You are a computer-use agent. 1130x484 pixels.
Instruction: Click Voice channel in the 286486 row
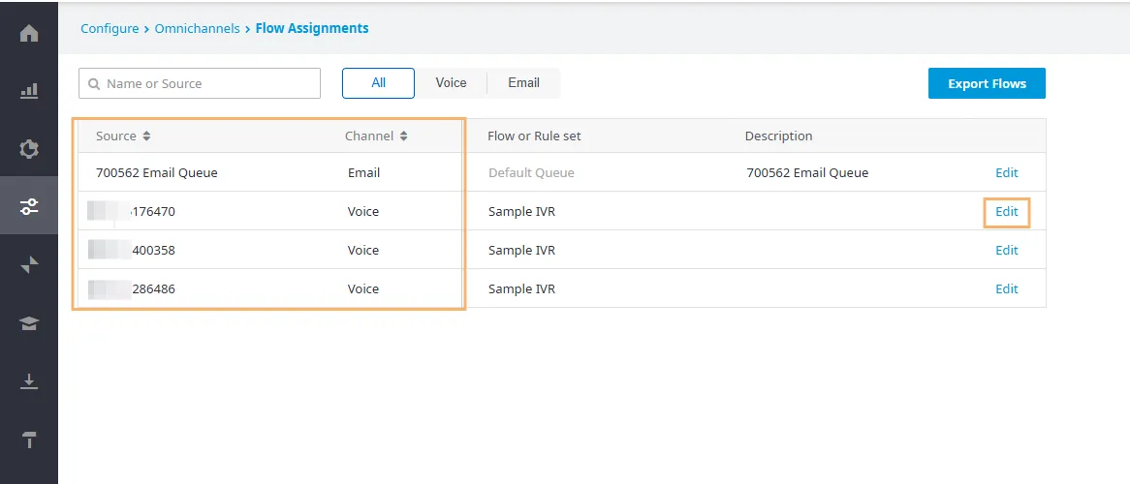363,288
